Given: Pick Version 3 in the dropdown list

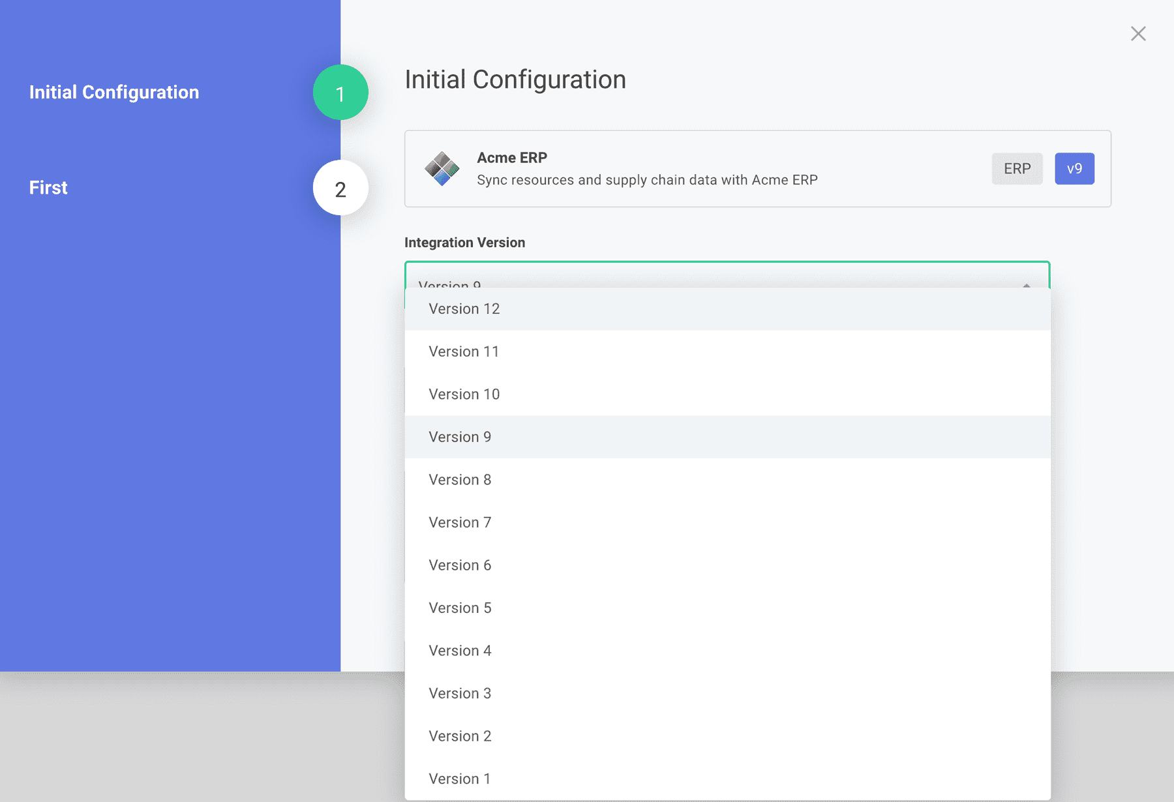Looking at the screenshot, I should click(x=727, y=693).
